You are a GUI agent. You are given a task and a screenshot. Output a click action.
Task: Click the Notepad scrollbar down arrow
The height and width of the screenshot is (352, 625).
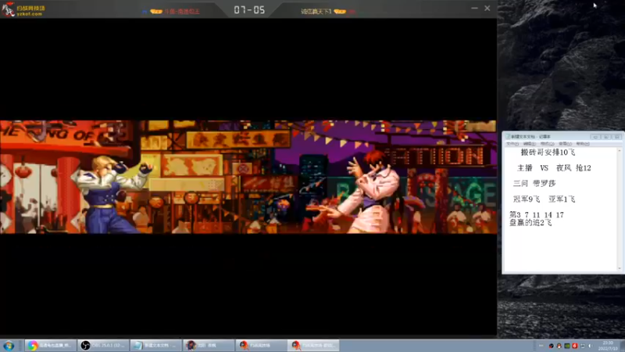pos(619,268)
